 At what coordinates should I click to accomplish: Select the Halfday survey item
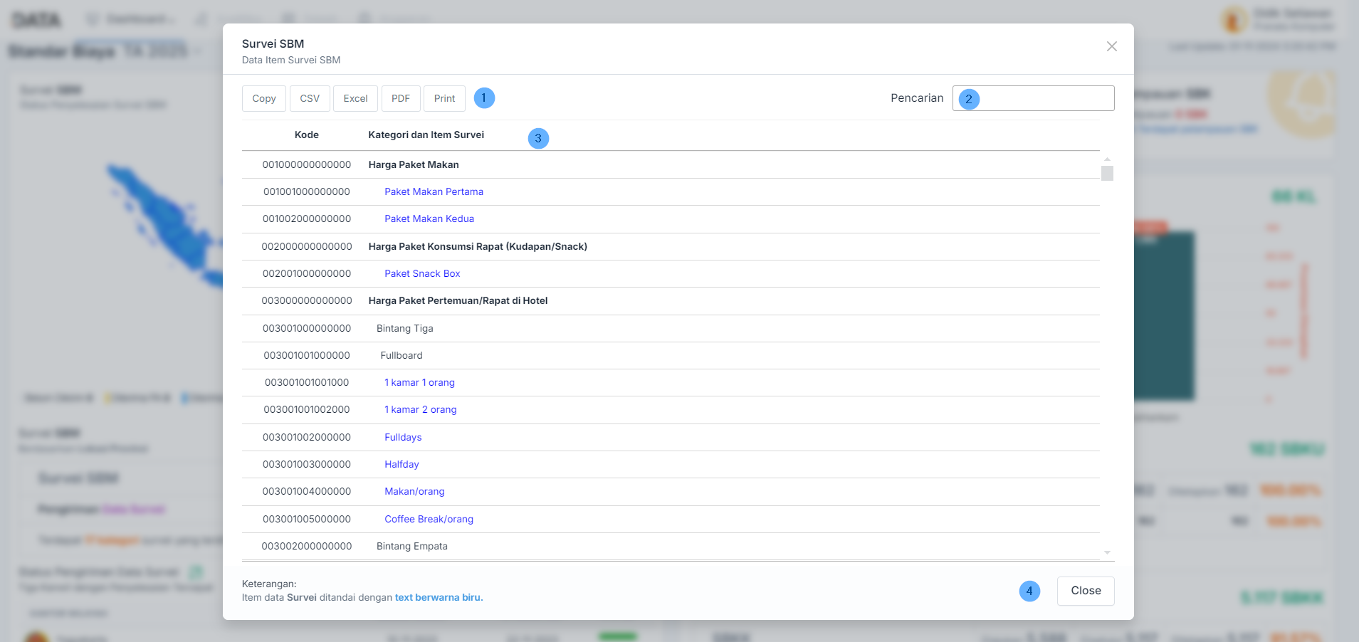402,464
